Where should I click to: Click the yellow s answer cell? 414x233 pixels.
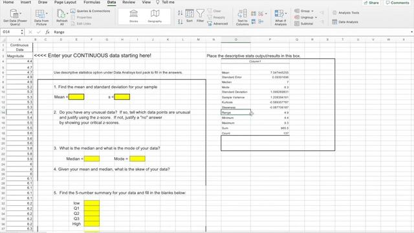(122, 97)
